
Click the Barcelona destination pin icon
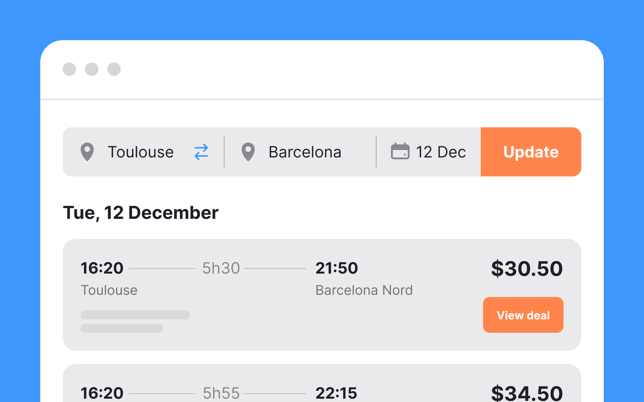[248, 152]
